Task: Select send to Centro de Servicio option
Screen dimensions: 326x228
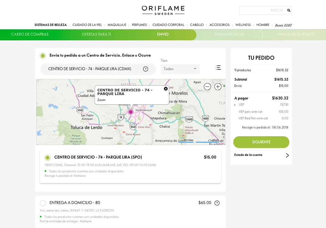Action: tap(43, 56)
